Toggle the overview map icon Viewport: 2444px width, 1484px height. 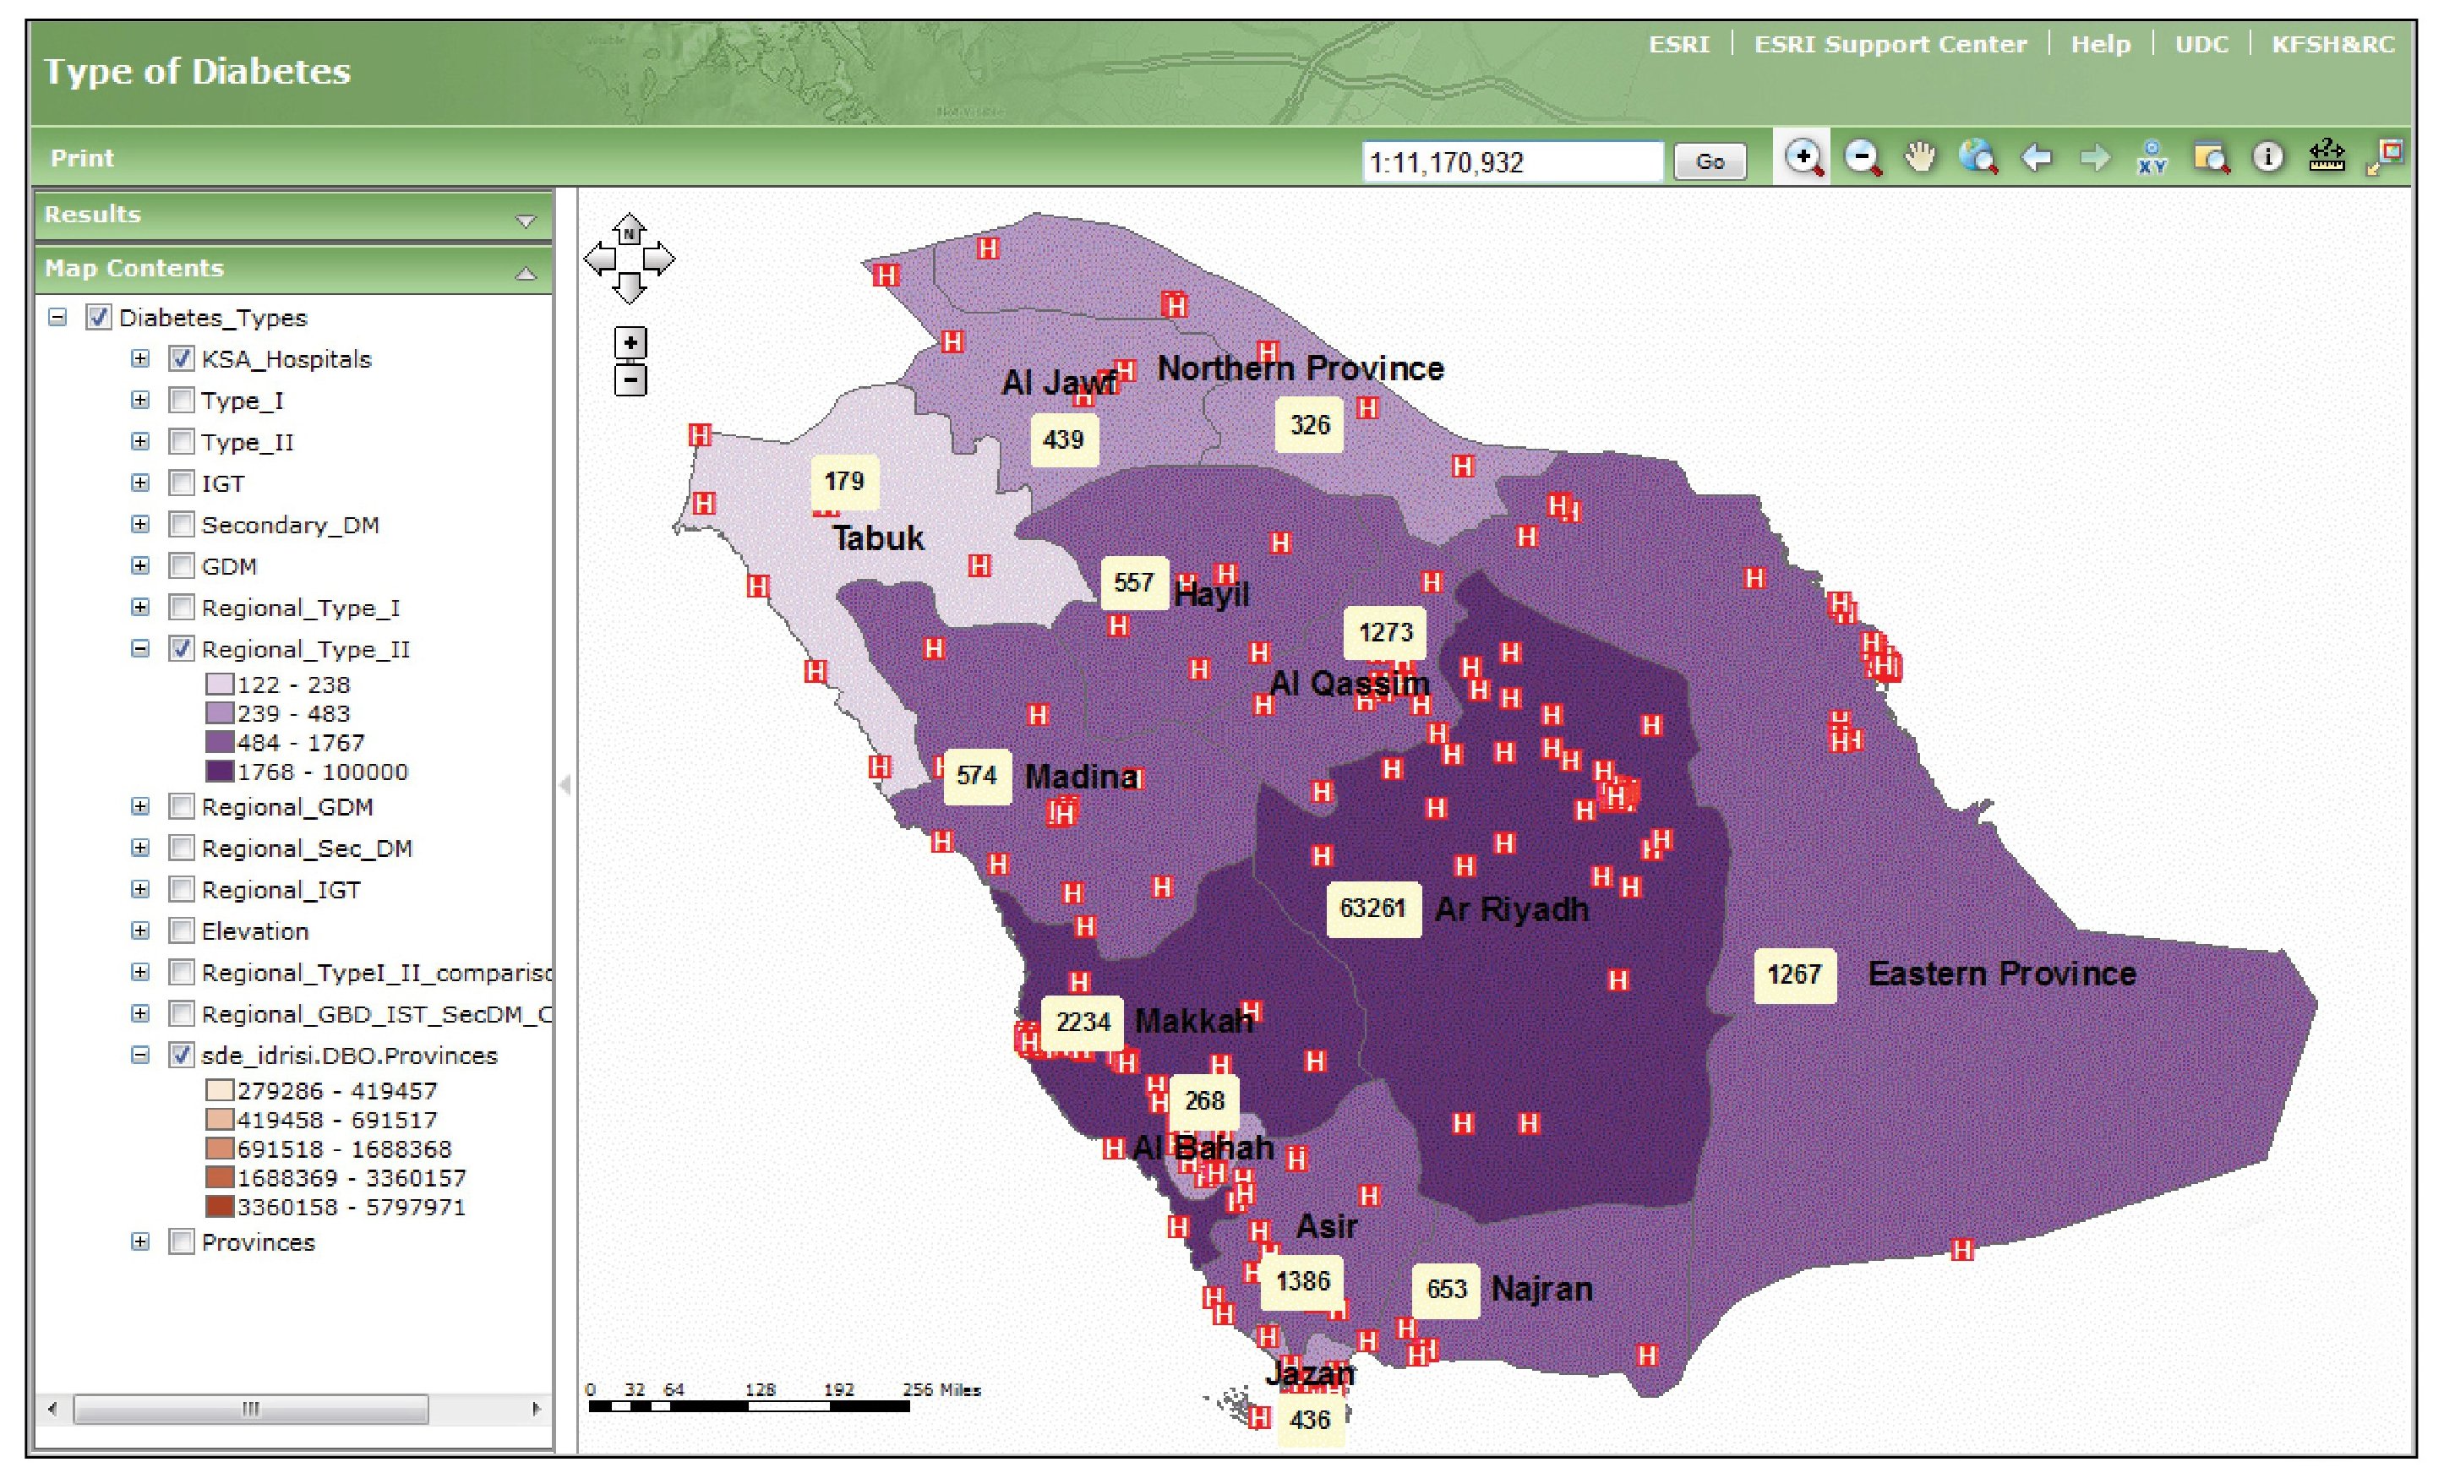point(2385,158)
